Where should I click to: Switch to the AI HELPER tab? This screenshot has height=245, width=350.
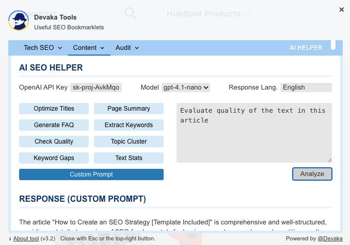(x=306, y=48)
